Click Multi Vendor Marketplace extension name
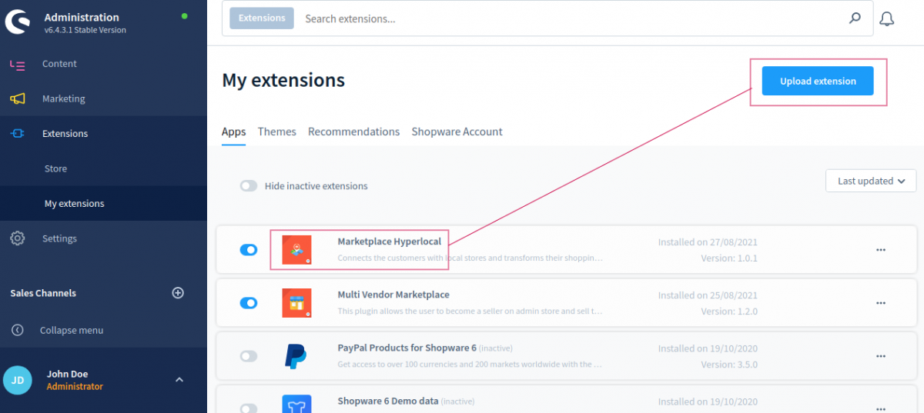Viewport: 924px width, 413px height. tap(393, 295)
